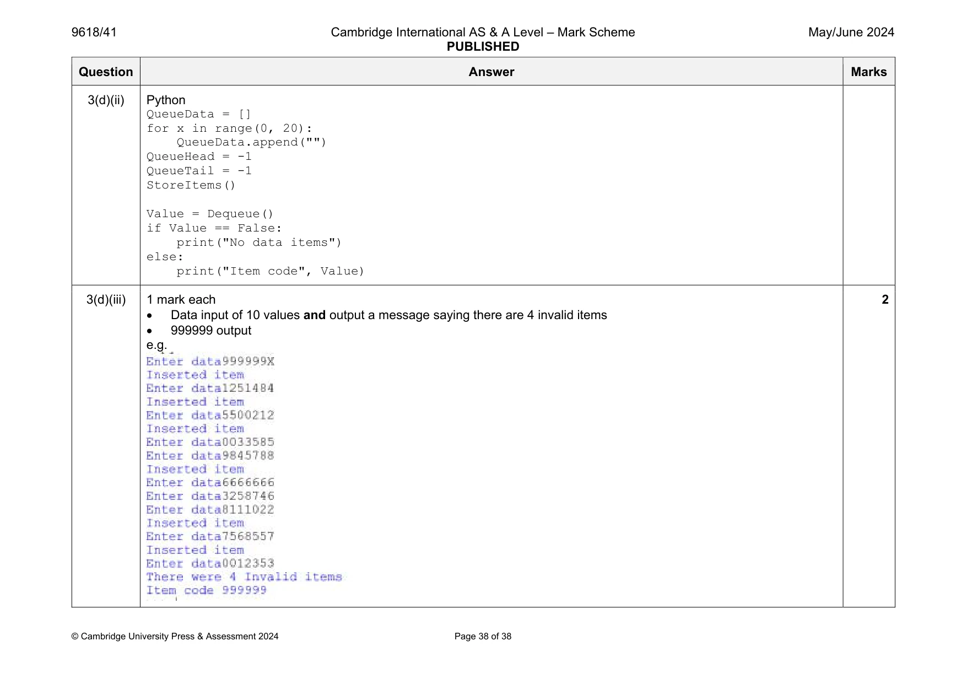Viewport: 967px width, 684px height.
Task: Select the 3(d)(ii) question label
Action: [106, 100]
